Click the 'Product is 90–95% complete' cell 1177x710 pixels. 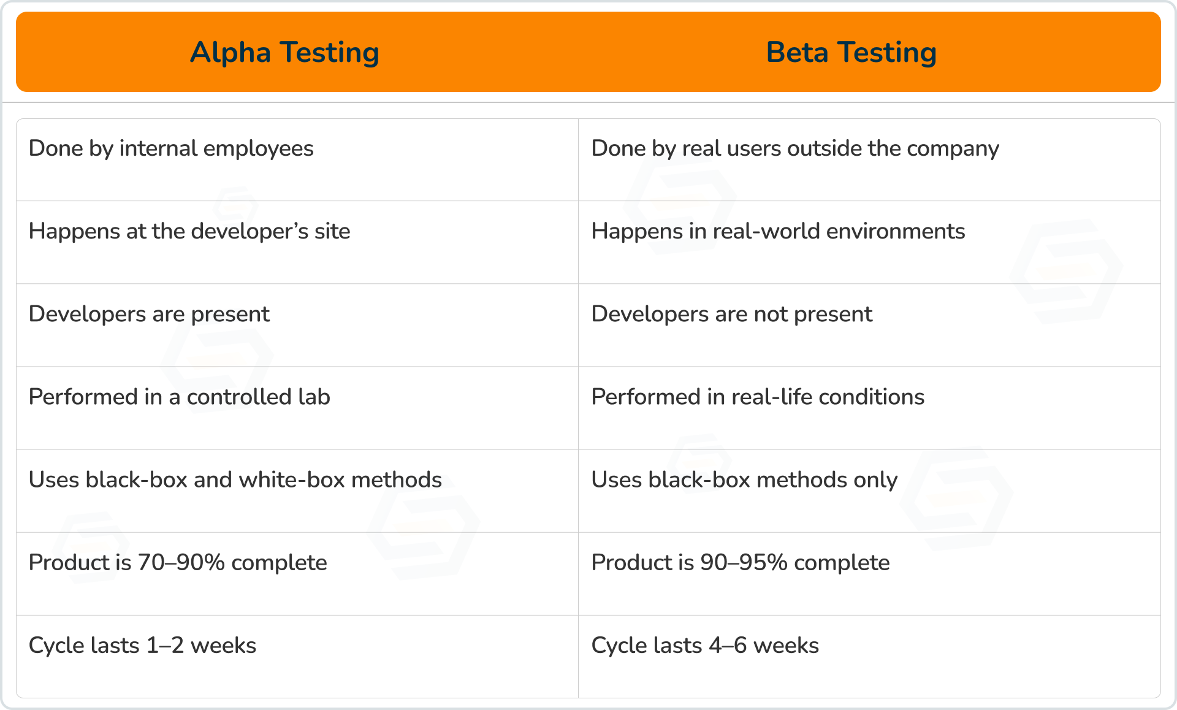(740, 562)
